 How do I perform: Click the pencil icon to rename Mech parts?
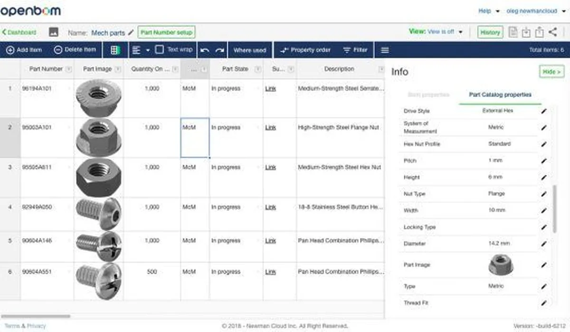(131, 32)
